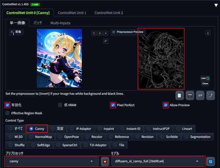Screen dimensions: 220x168
Task: Open the バッチ tab
Action: point(38,23)
